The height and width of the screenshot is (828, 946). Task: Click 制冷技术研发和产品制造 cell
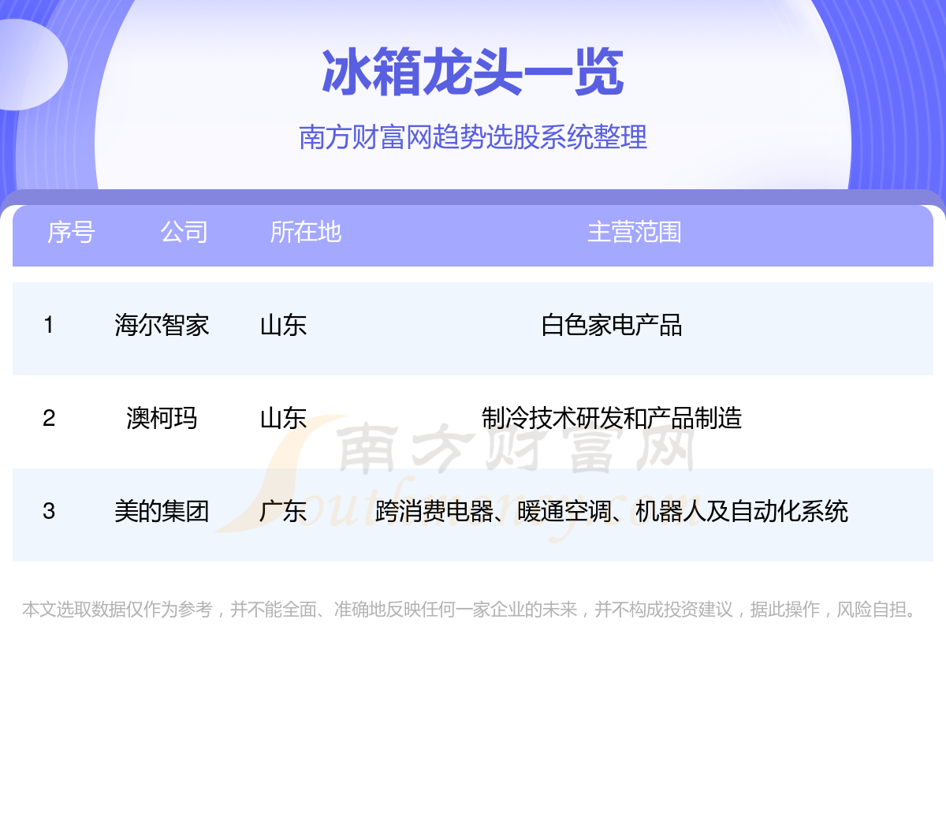612,418
